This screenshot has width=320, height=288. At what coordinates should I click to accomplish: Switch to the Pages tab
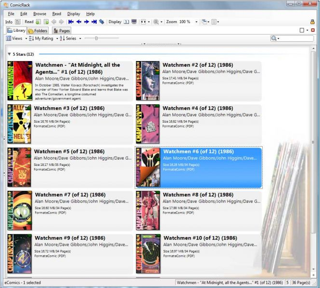[x=62, y=31]
